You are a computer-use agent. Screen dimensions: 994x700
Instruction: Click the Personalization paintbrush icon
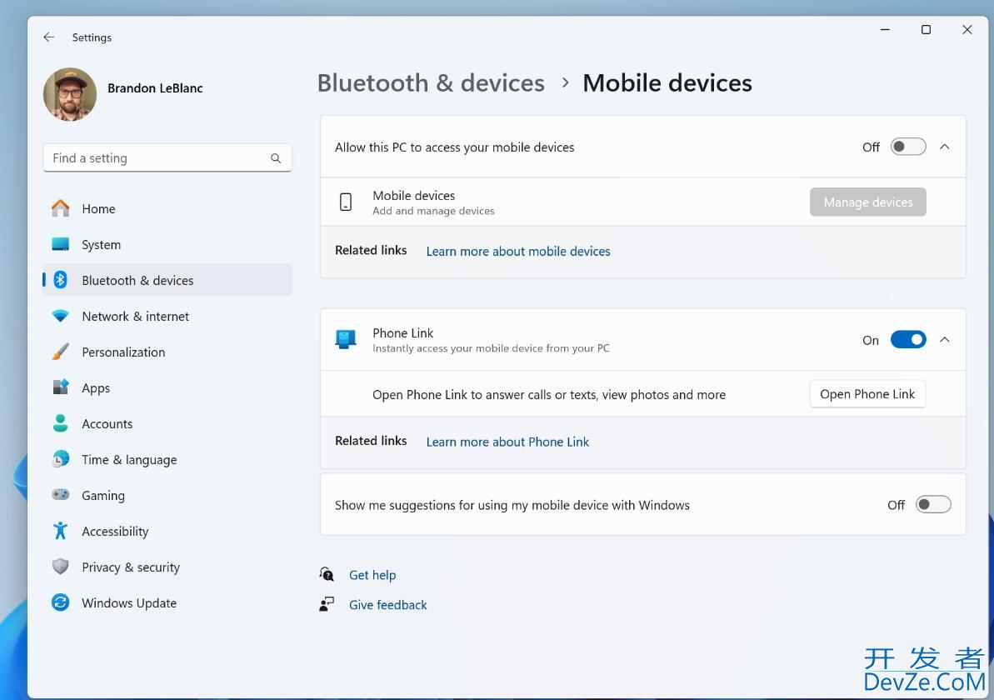click(x=60, y=352)
